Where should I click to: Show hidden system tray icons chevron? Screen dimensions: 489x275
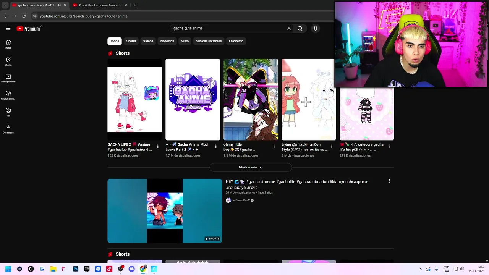tap(420, 269)
